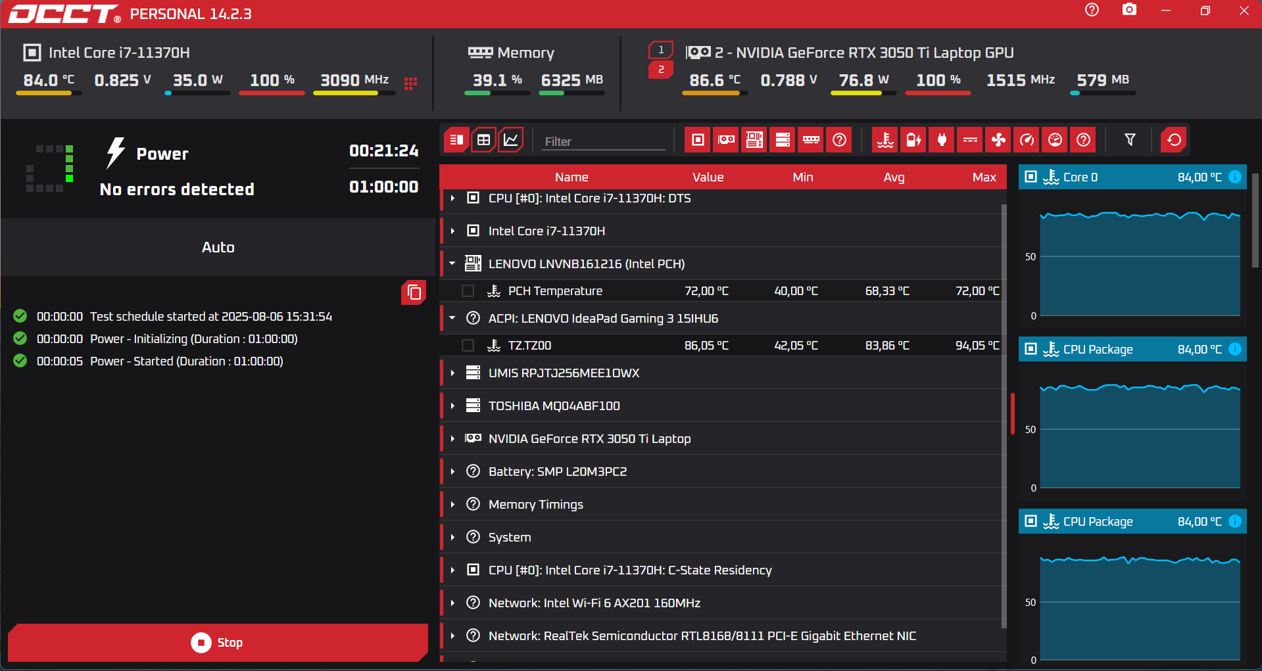Toggle the usage dial sensor filter
Viewport: 1262px width, 671px height.
pos(1055,140)
